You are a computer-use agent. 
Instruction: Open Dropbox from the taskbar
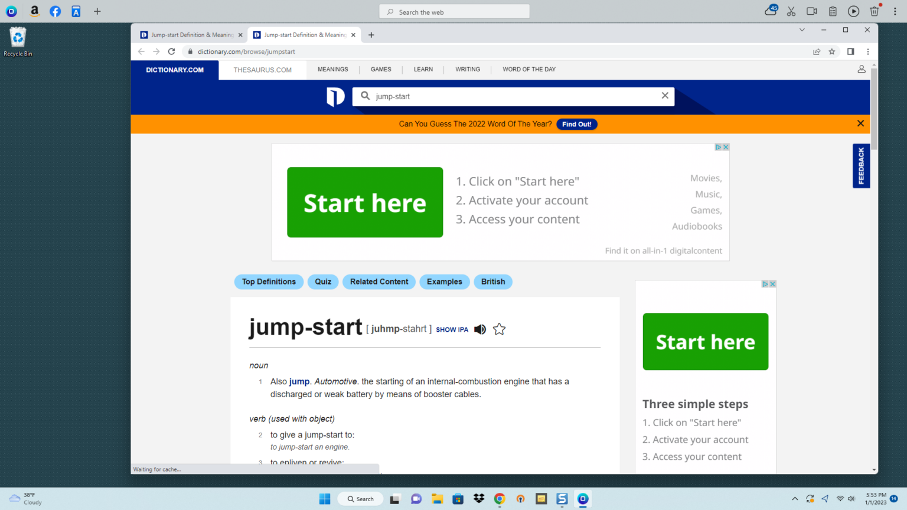coord(479,499)
